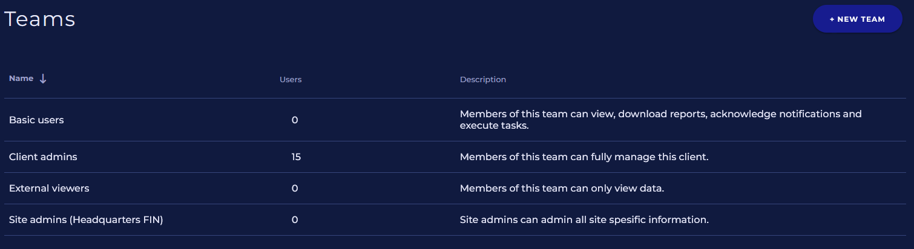Screen dimensions: 914x249
Task: Click the Client admins description text
Action: tap(584, 157)
